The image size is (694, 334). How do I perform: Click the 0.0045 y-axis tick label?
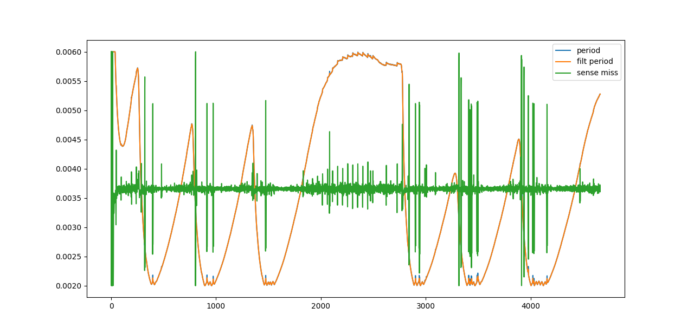point(69,140)
